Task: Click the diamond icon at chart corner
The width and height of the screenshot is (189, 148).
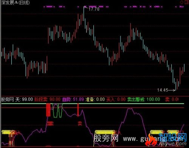Action: pos(182,2)
